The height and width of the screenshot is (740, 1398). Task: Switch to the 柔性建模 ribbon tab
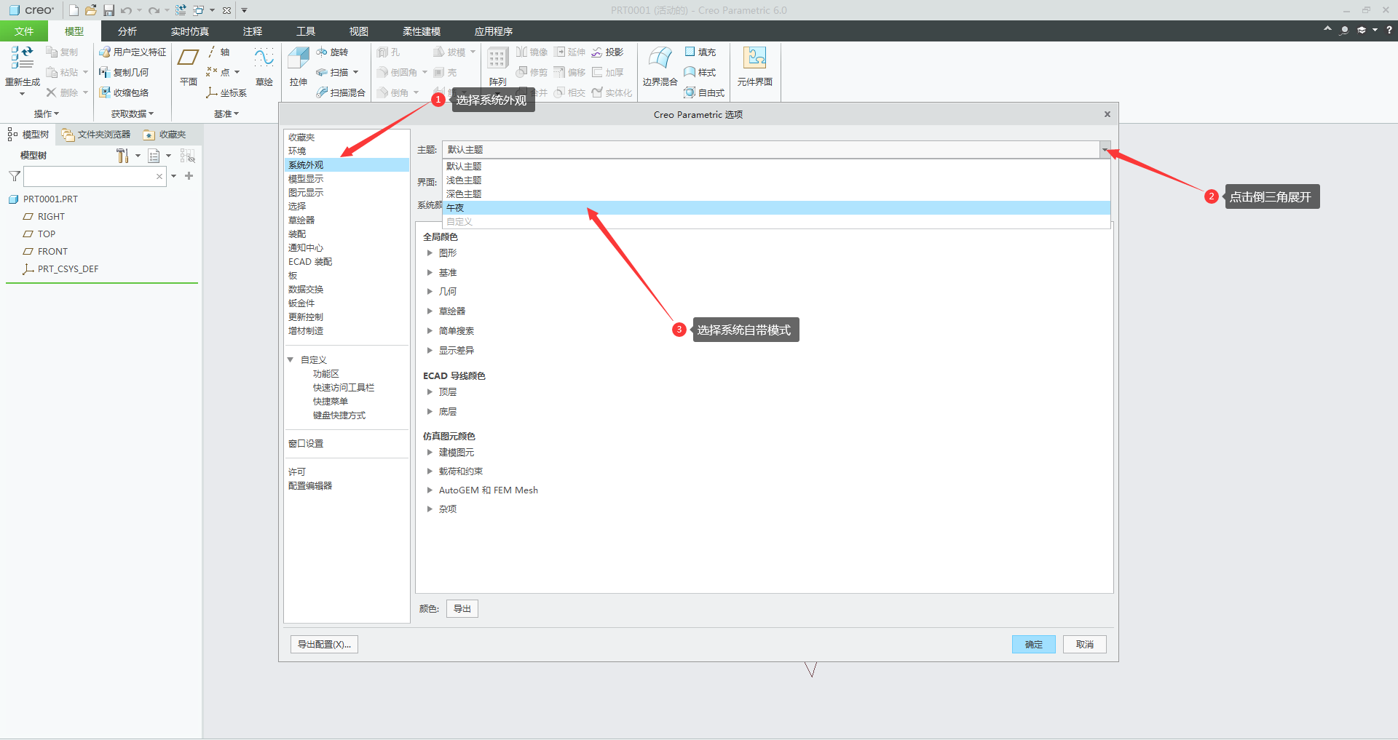[x=422, y=31]
